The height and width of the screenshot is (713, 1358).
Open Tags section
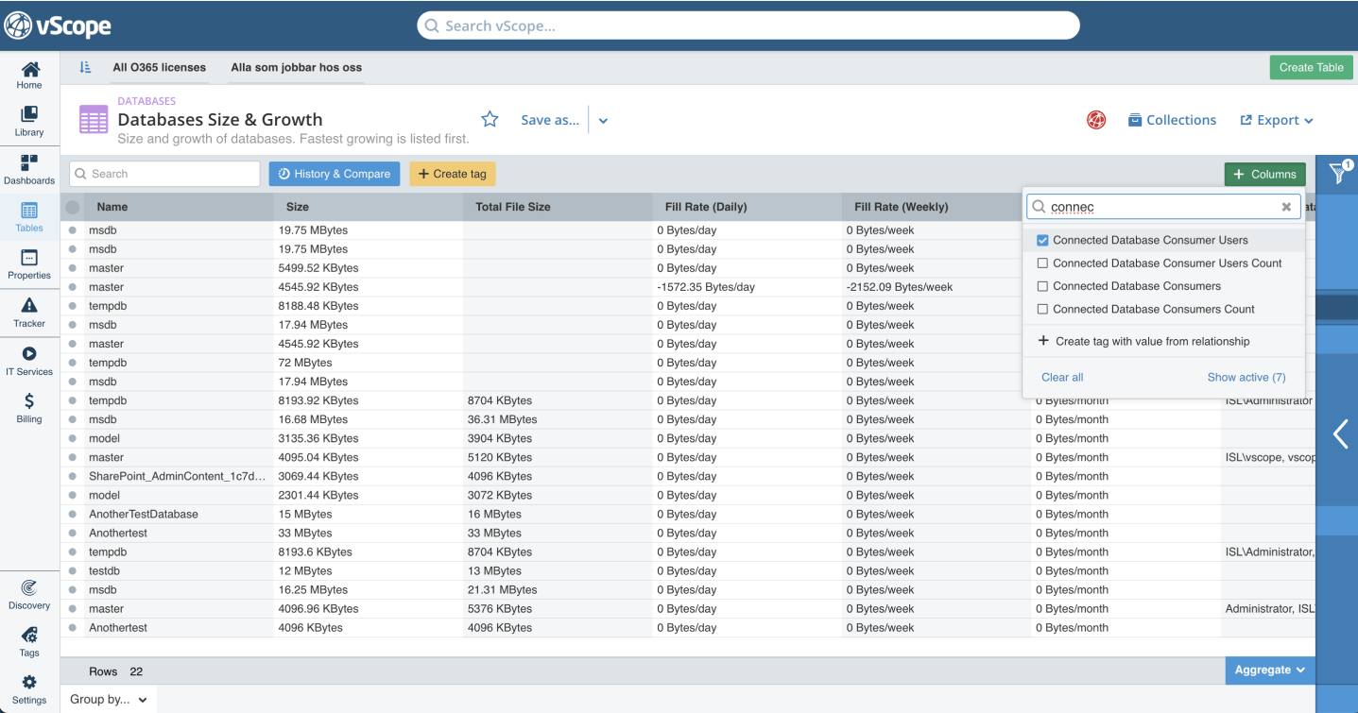click(29, 642)
